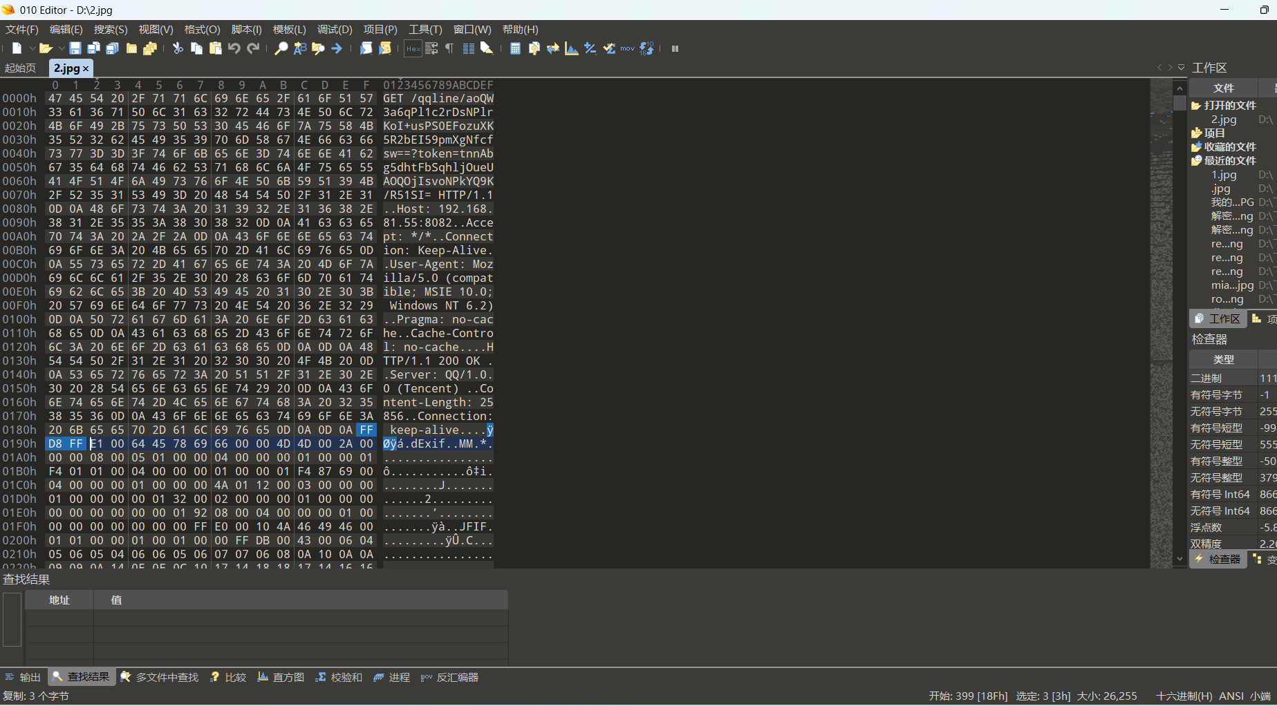Click the Run Script icon
The height and width of the screenshot is (706, 1277).
point(366,48)
